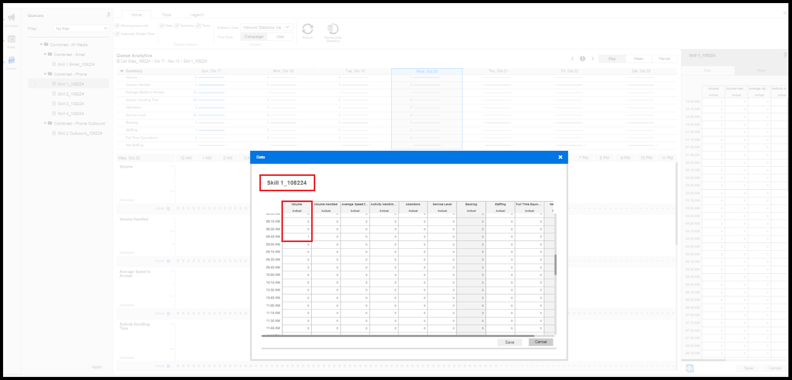Open the Filter dropdown showing No filter
792x380 pixels.
coord(82,28)
